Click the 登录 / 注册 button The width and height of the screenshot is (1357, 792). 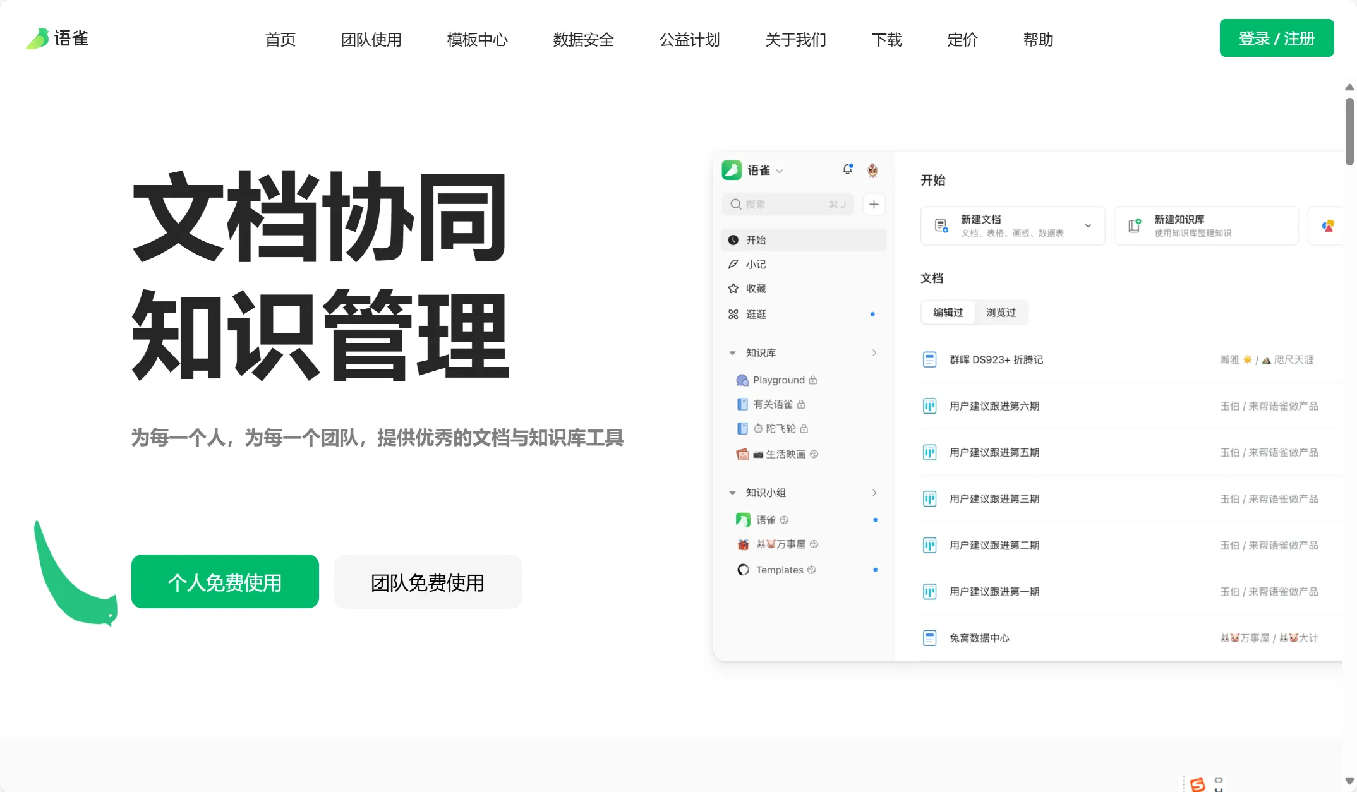[1276, 38]
